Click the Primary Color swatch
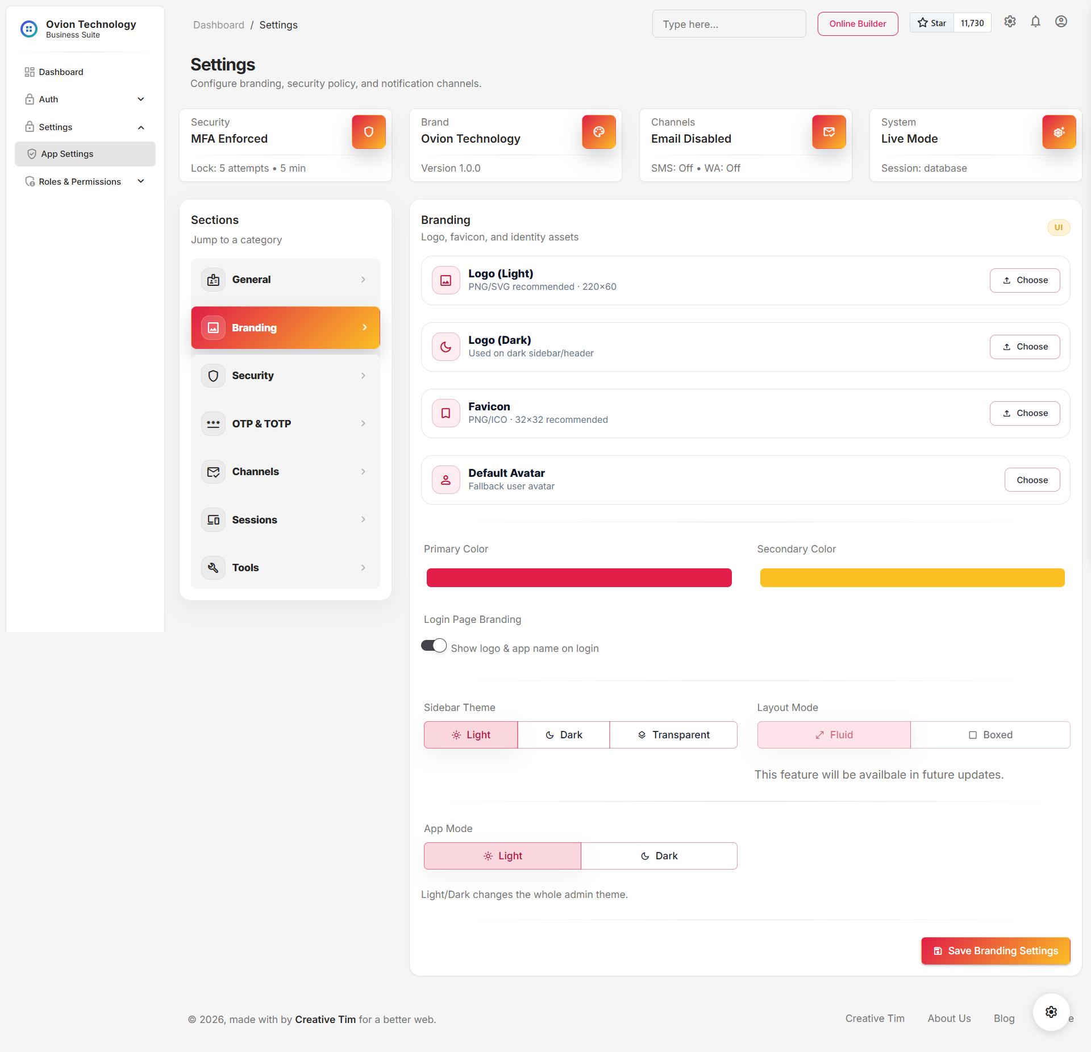 [579, 577]
